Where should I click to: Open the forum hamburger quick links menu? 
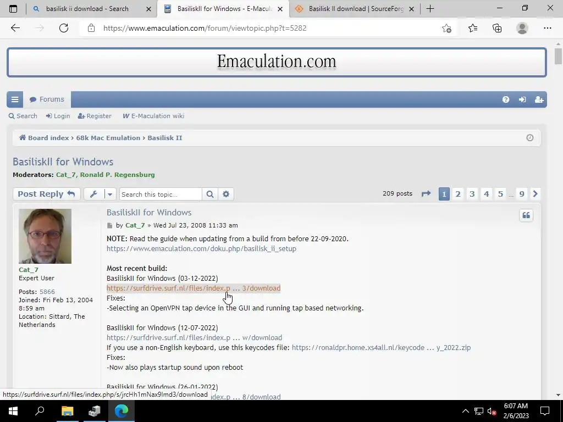15,99
